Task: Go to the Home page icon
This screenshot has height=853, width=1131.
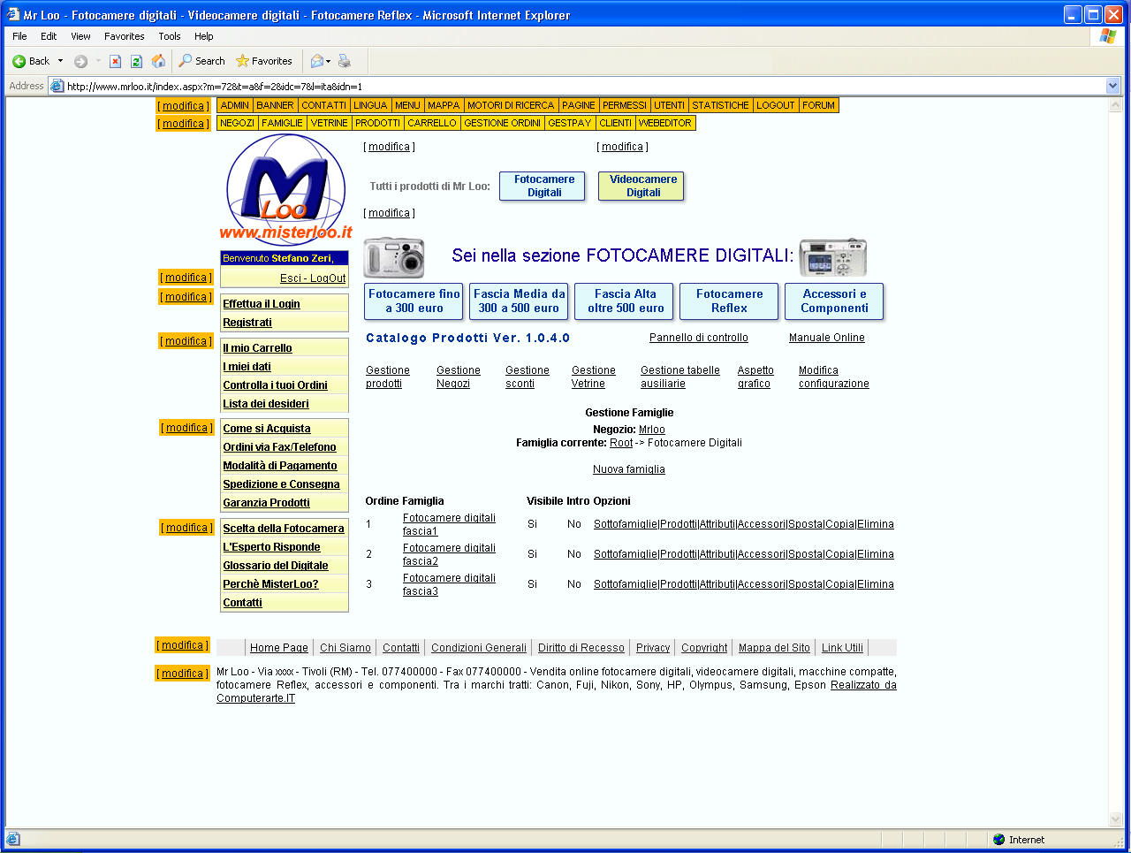Action: 158,61
